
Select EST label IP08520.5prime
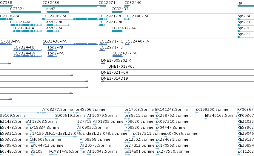coord(139,128)
